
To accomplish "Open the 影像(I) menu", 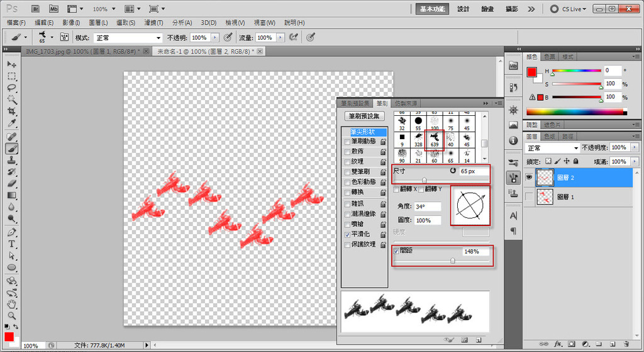I will coord(71,23).
